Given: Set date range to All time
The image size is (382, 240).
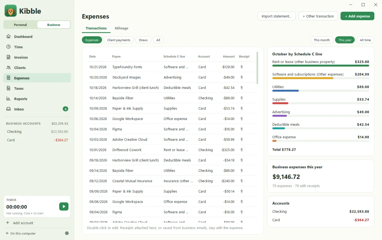Looking at the screenshot, I should click(x=365, y=40).
